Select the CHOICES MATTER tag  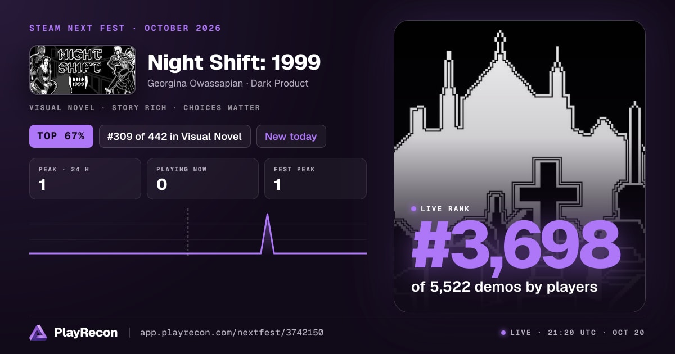click(222, 107)
